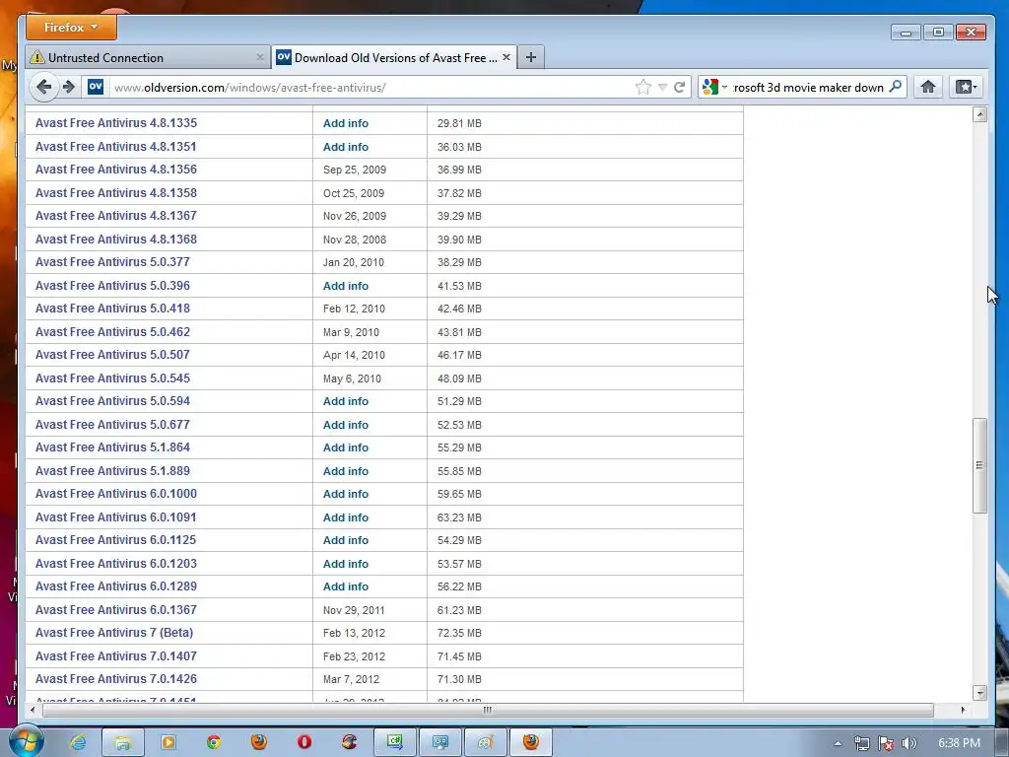Click the magnifier search icon in search box
This screenshot has width=1009, height=757.
[x=895, y=87]
